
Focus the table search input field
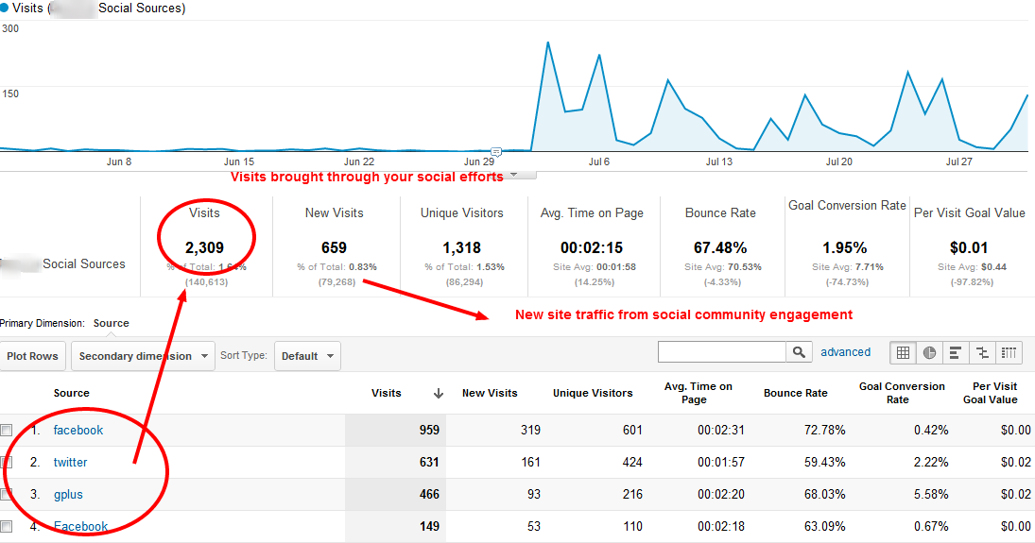(x=722, y=352)
